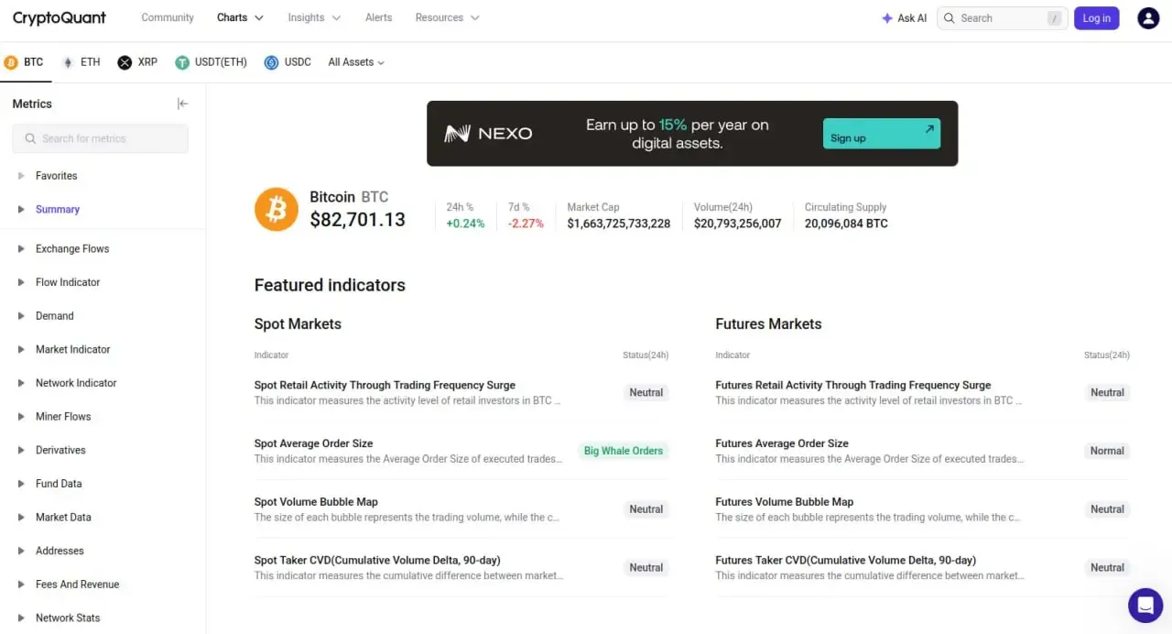Image resolution: width=1172 pixels, height=634 pixels.
Task: Expand the Miner Flows arrow
Action: 21,417
